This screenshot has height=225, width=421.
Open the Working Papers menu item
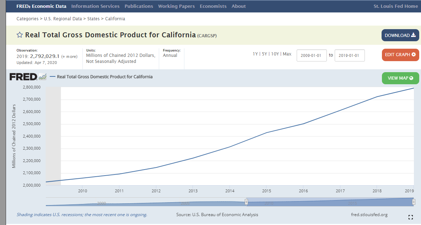pos(177,6)
